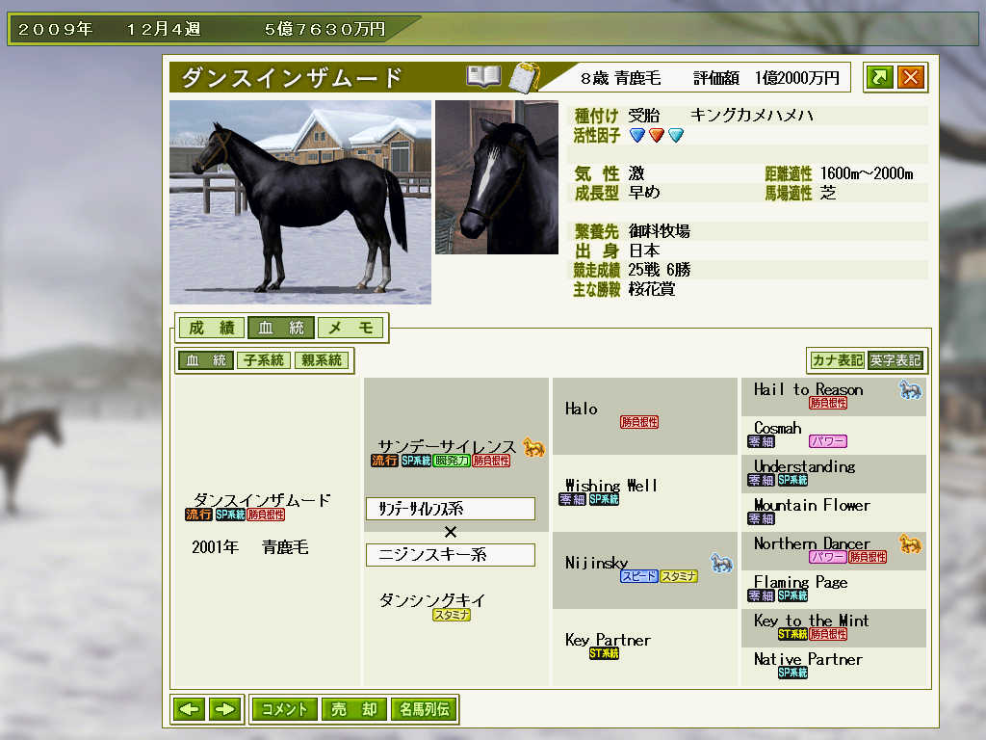Click the red activity factor gem
The width and height of the screenshot is (986, 740).
[657, 135]
